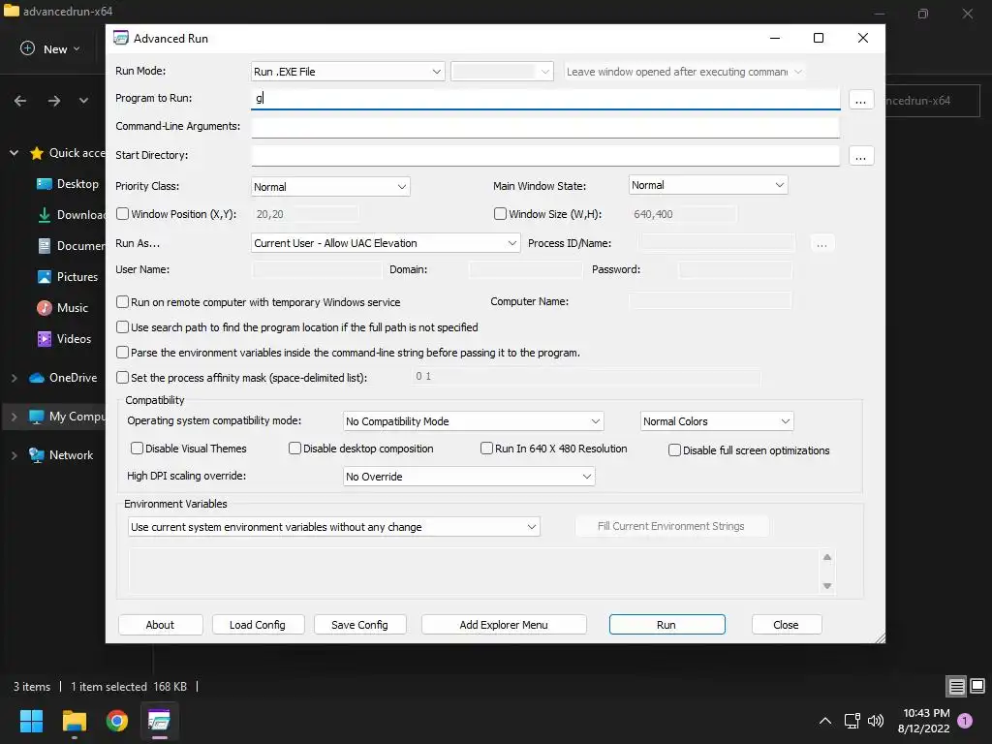Switch Explorer to details view
This screenshot has width=992, height=744.
point(956,686)
